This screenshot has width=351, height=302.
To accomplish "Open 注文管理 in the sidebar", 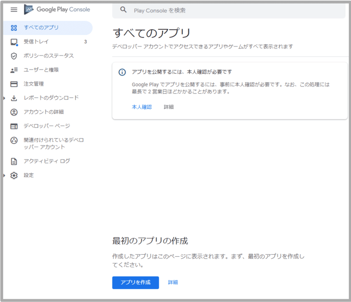I will tap(48, 84).
